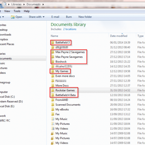The image size is (145, 145).
Task: Select Local Disk (C:) in the navigation pane
Action: point(7,97)
